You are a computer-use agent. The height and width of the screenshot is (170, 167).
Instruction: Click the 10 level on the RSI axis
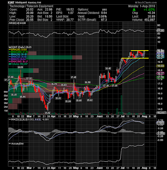tap(159, 42)
